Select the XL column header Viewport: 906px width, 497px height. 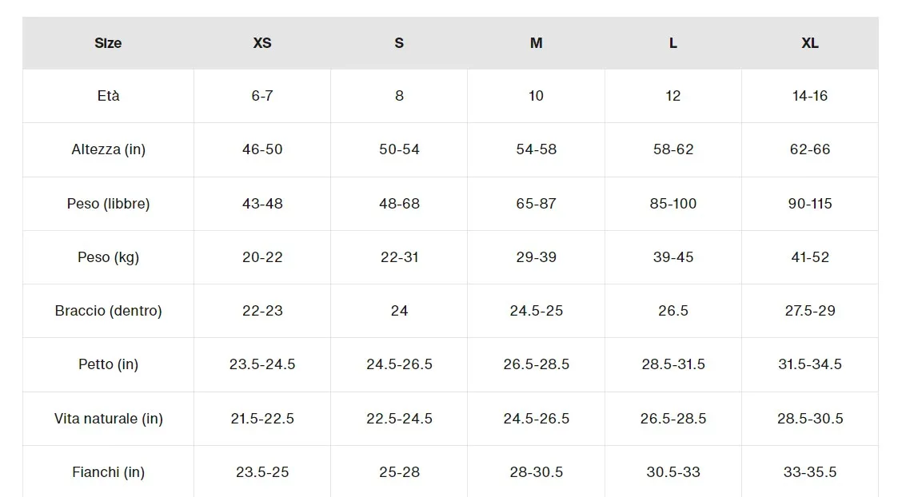click(x=809, y=43)
